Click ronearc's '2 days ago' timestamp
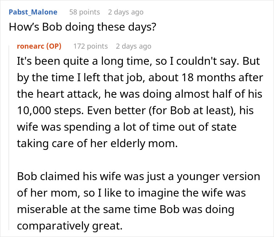 133,46
